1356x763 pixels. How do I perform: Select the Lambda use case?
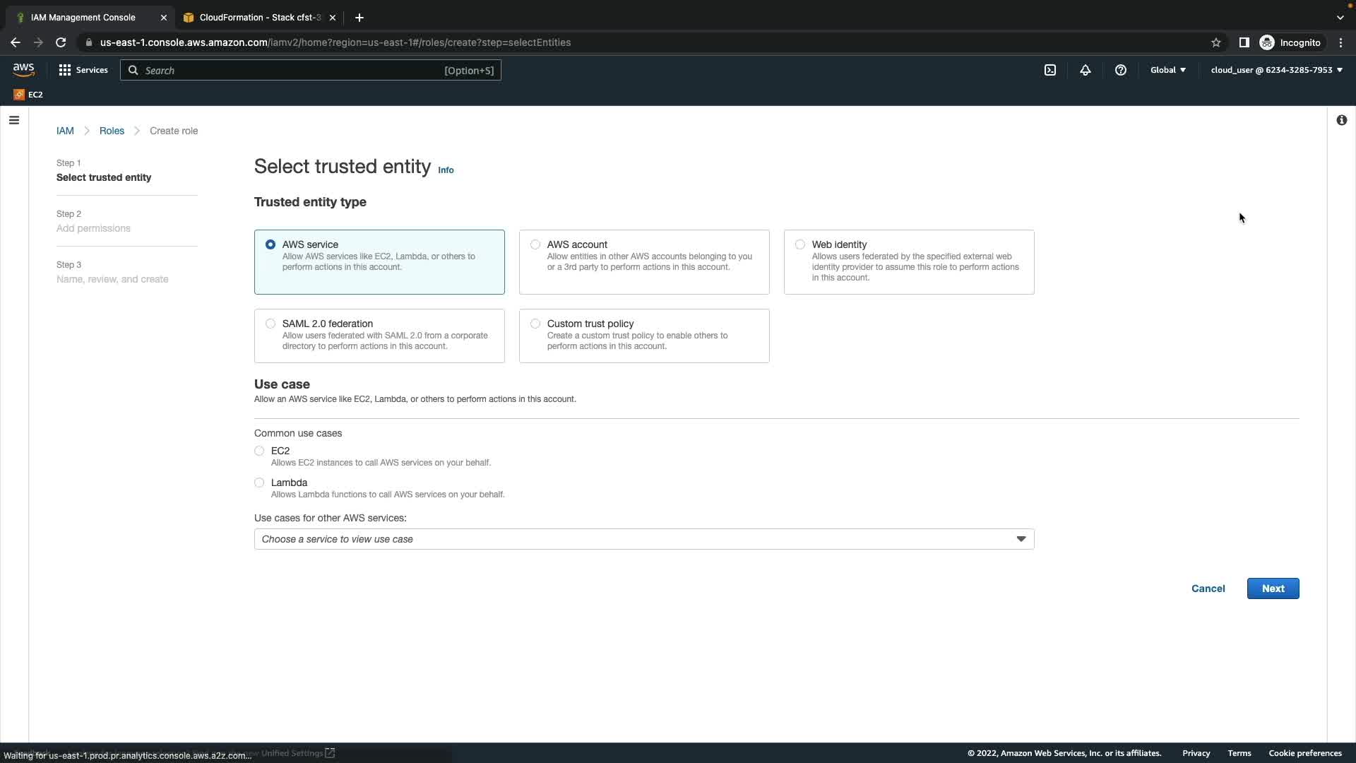259,483
